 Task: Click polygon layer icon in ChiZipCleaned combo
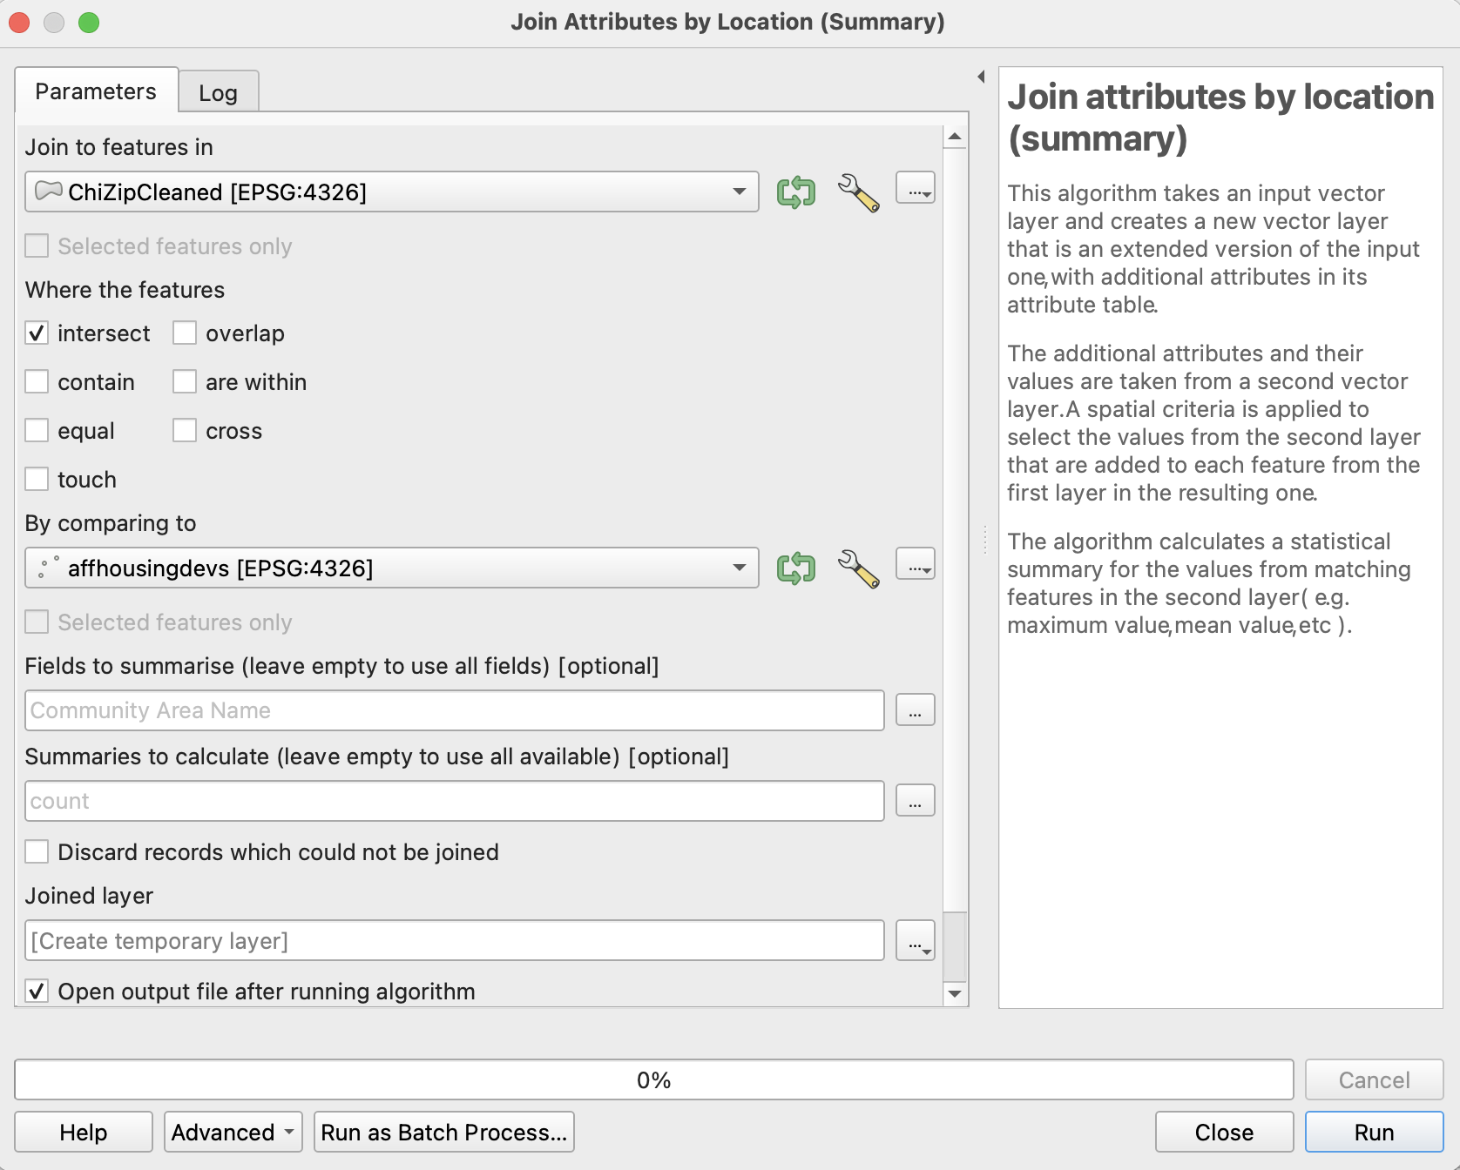click(48, 191)
